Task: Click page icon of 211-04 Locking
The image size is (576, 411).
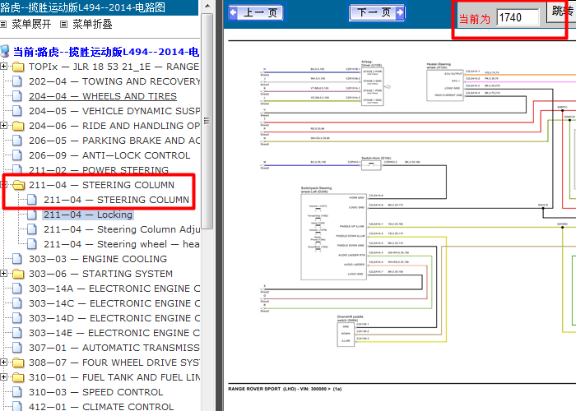Action: click(x=32, y=215)
